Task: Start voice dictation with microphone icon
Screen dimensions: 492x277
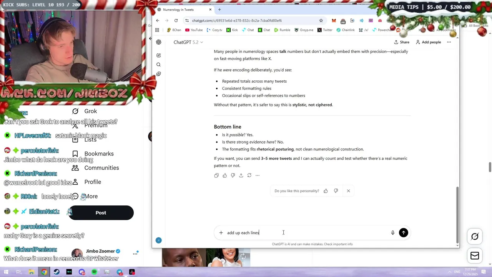Action: pos(393,233)
